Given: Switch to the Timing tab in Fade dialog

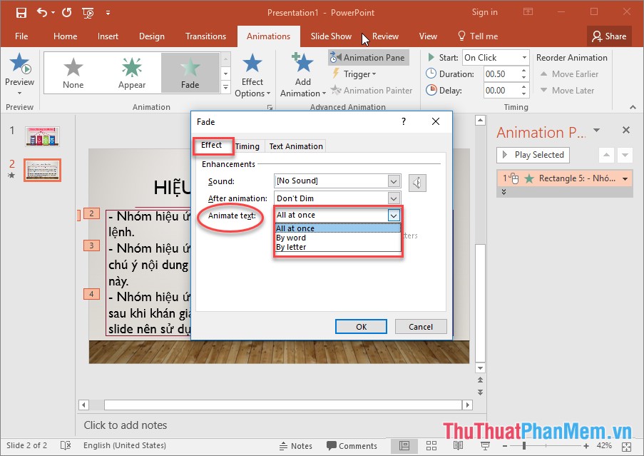Looking at the screenshot, I should 247,146.
